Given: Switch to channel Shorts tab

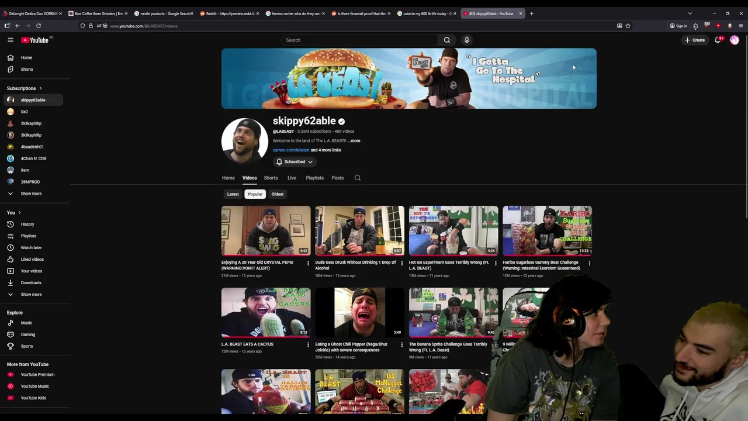Looking at the screenshot, I should (271, 178).
